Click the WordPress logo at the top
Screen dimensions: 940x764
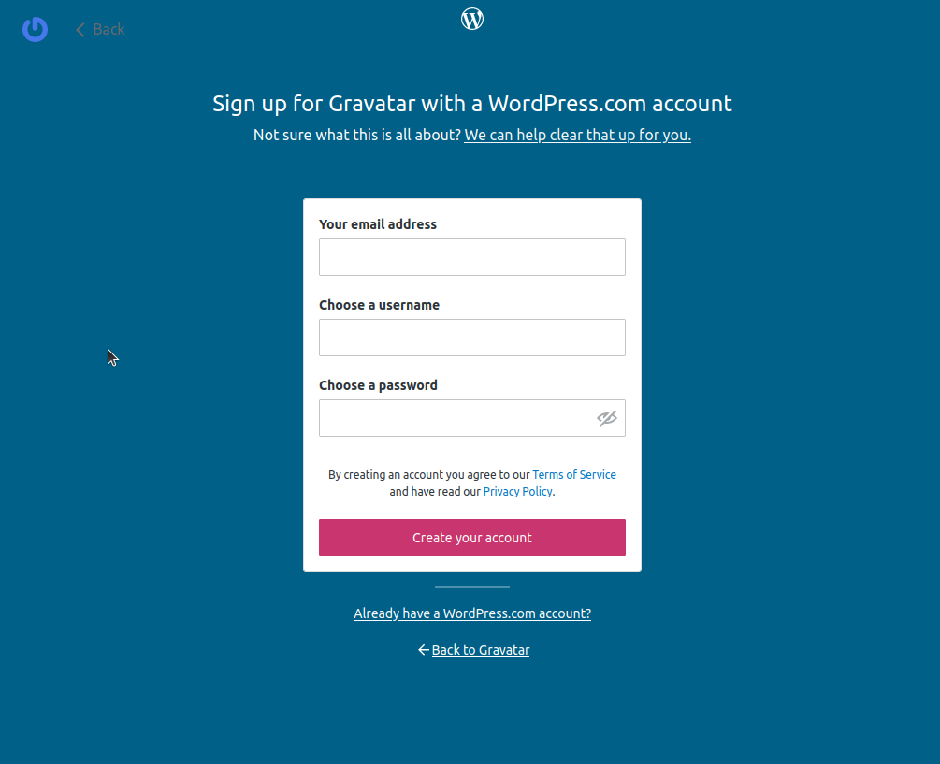pyautogui.click(x=472, y=19)
